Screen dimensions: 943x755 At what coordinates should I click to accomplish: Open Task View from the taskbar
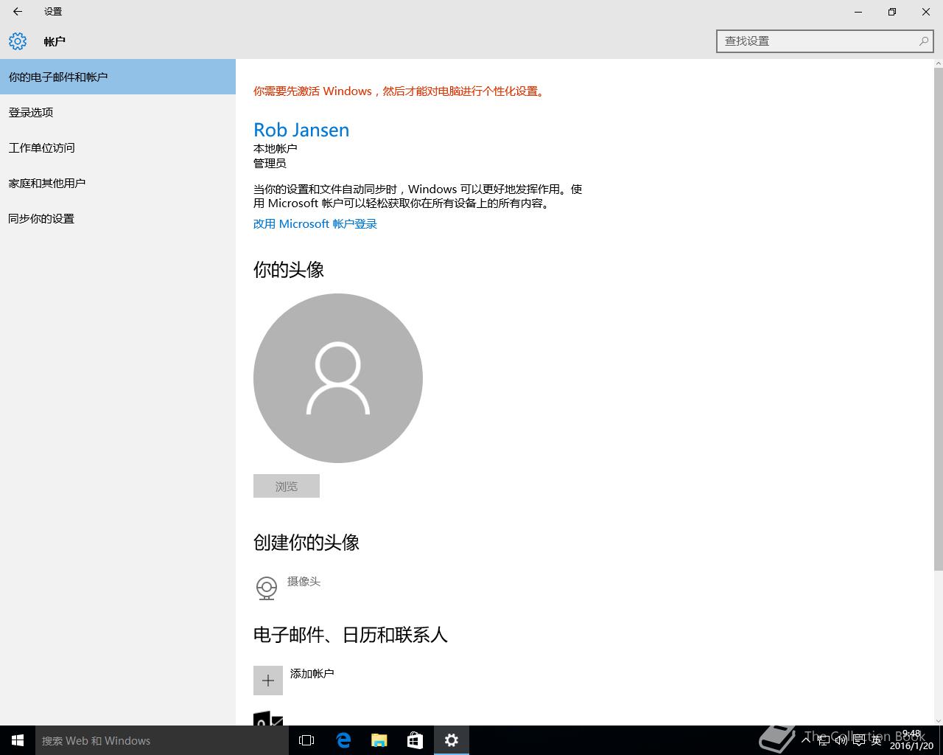[x=306, y=740]
